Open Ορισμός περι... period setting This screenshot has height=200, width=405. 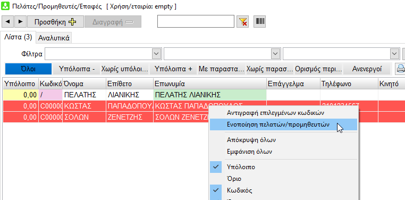(x=318, y=69)
